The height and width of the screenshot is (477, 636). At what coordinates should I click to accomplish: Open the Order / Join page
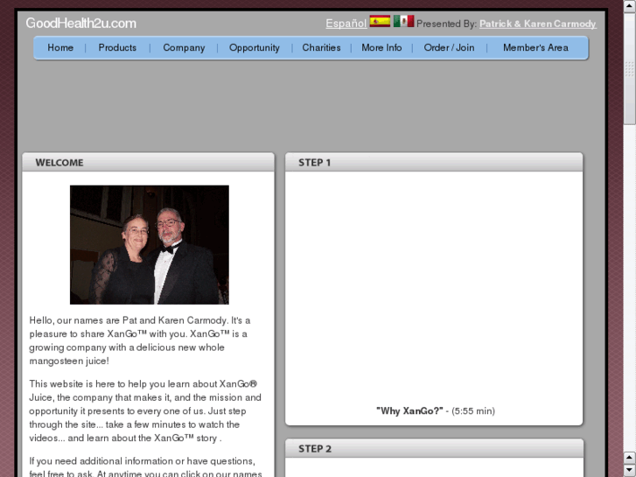tap(449, 47)
